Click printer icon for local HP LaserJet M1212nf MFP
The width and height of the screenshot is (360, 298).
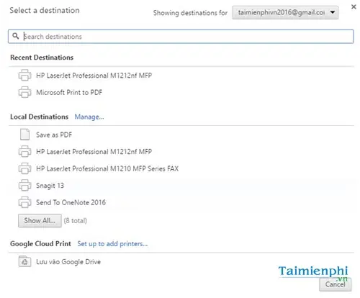tap(24, 151)
